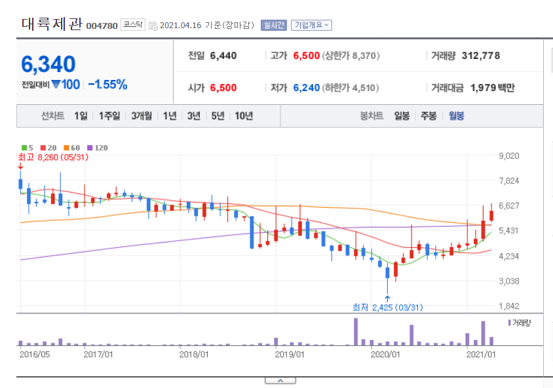
Task: Click the calendar clock icon beside date
Action: [x=153, y=26]
